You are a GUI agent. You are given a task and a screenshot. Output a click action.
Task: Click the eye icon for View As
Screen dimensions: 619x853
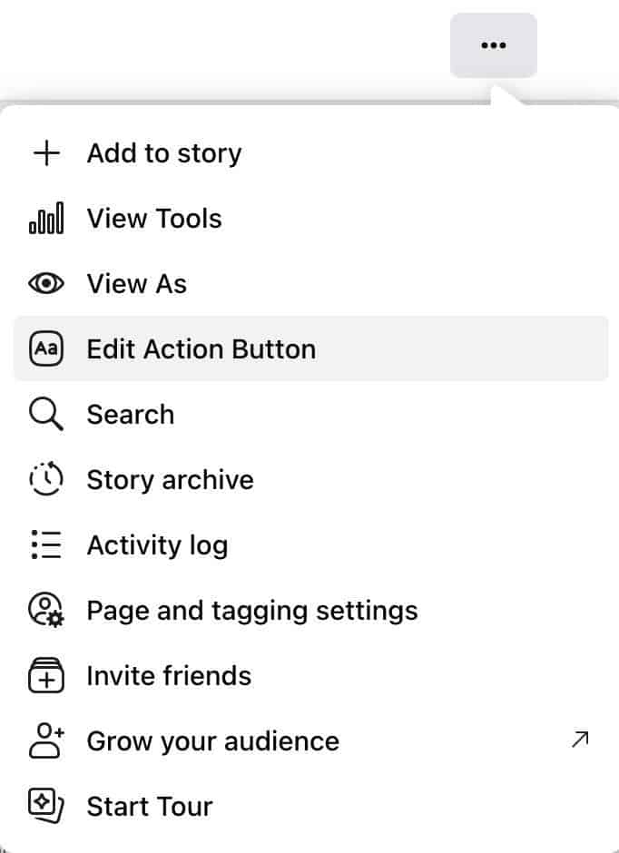46,283
